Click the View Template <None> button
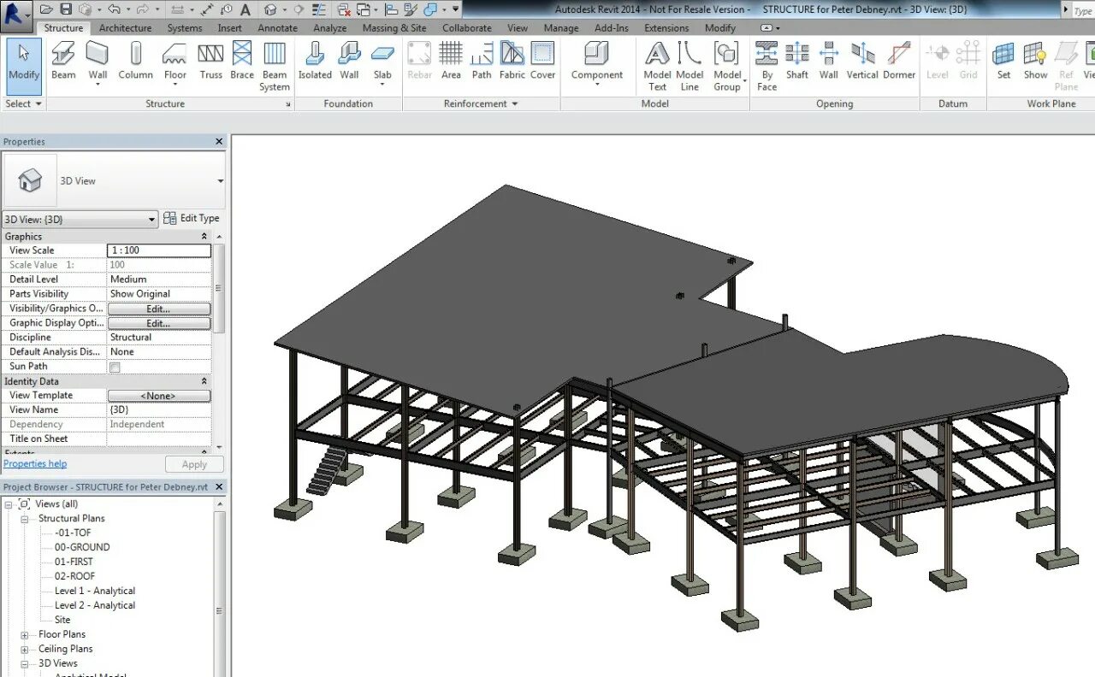 pyautogui.click(x=159, y=396)
